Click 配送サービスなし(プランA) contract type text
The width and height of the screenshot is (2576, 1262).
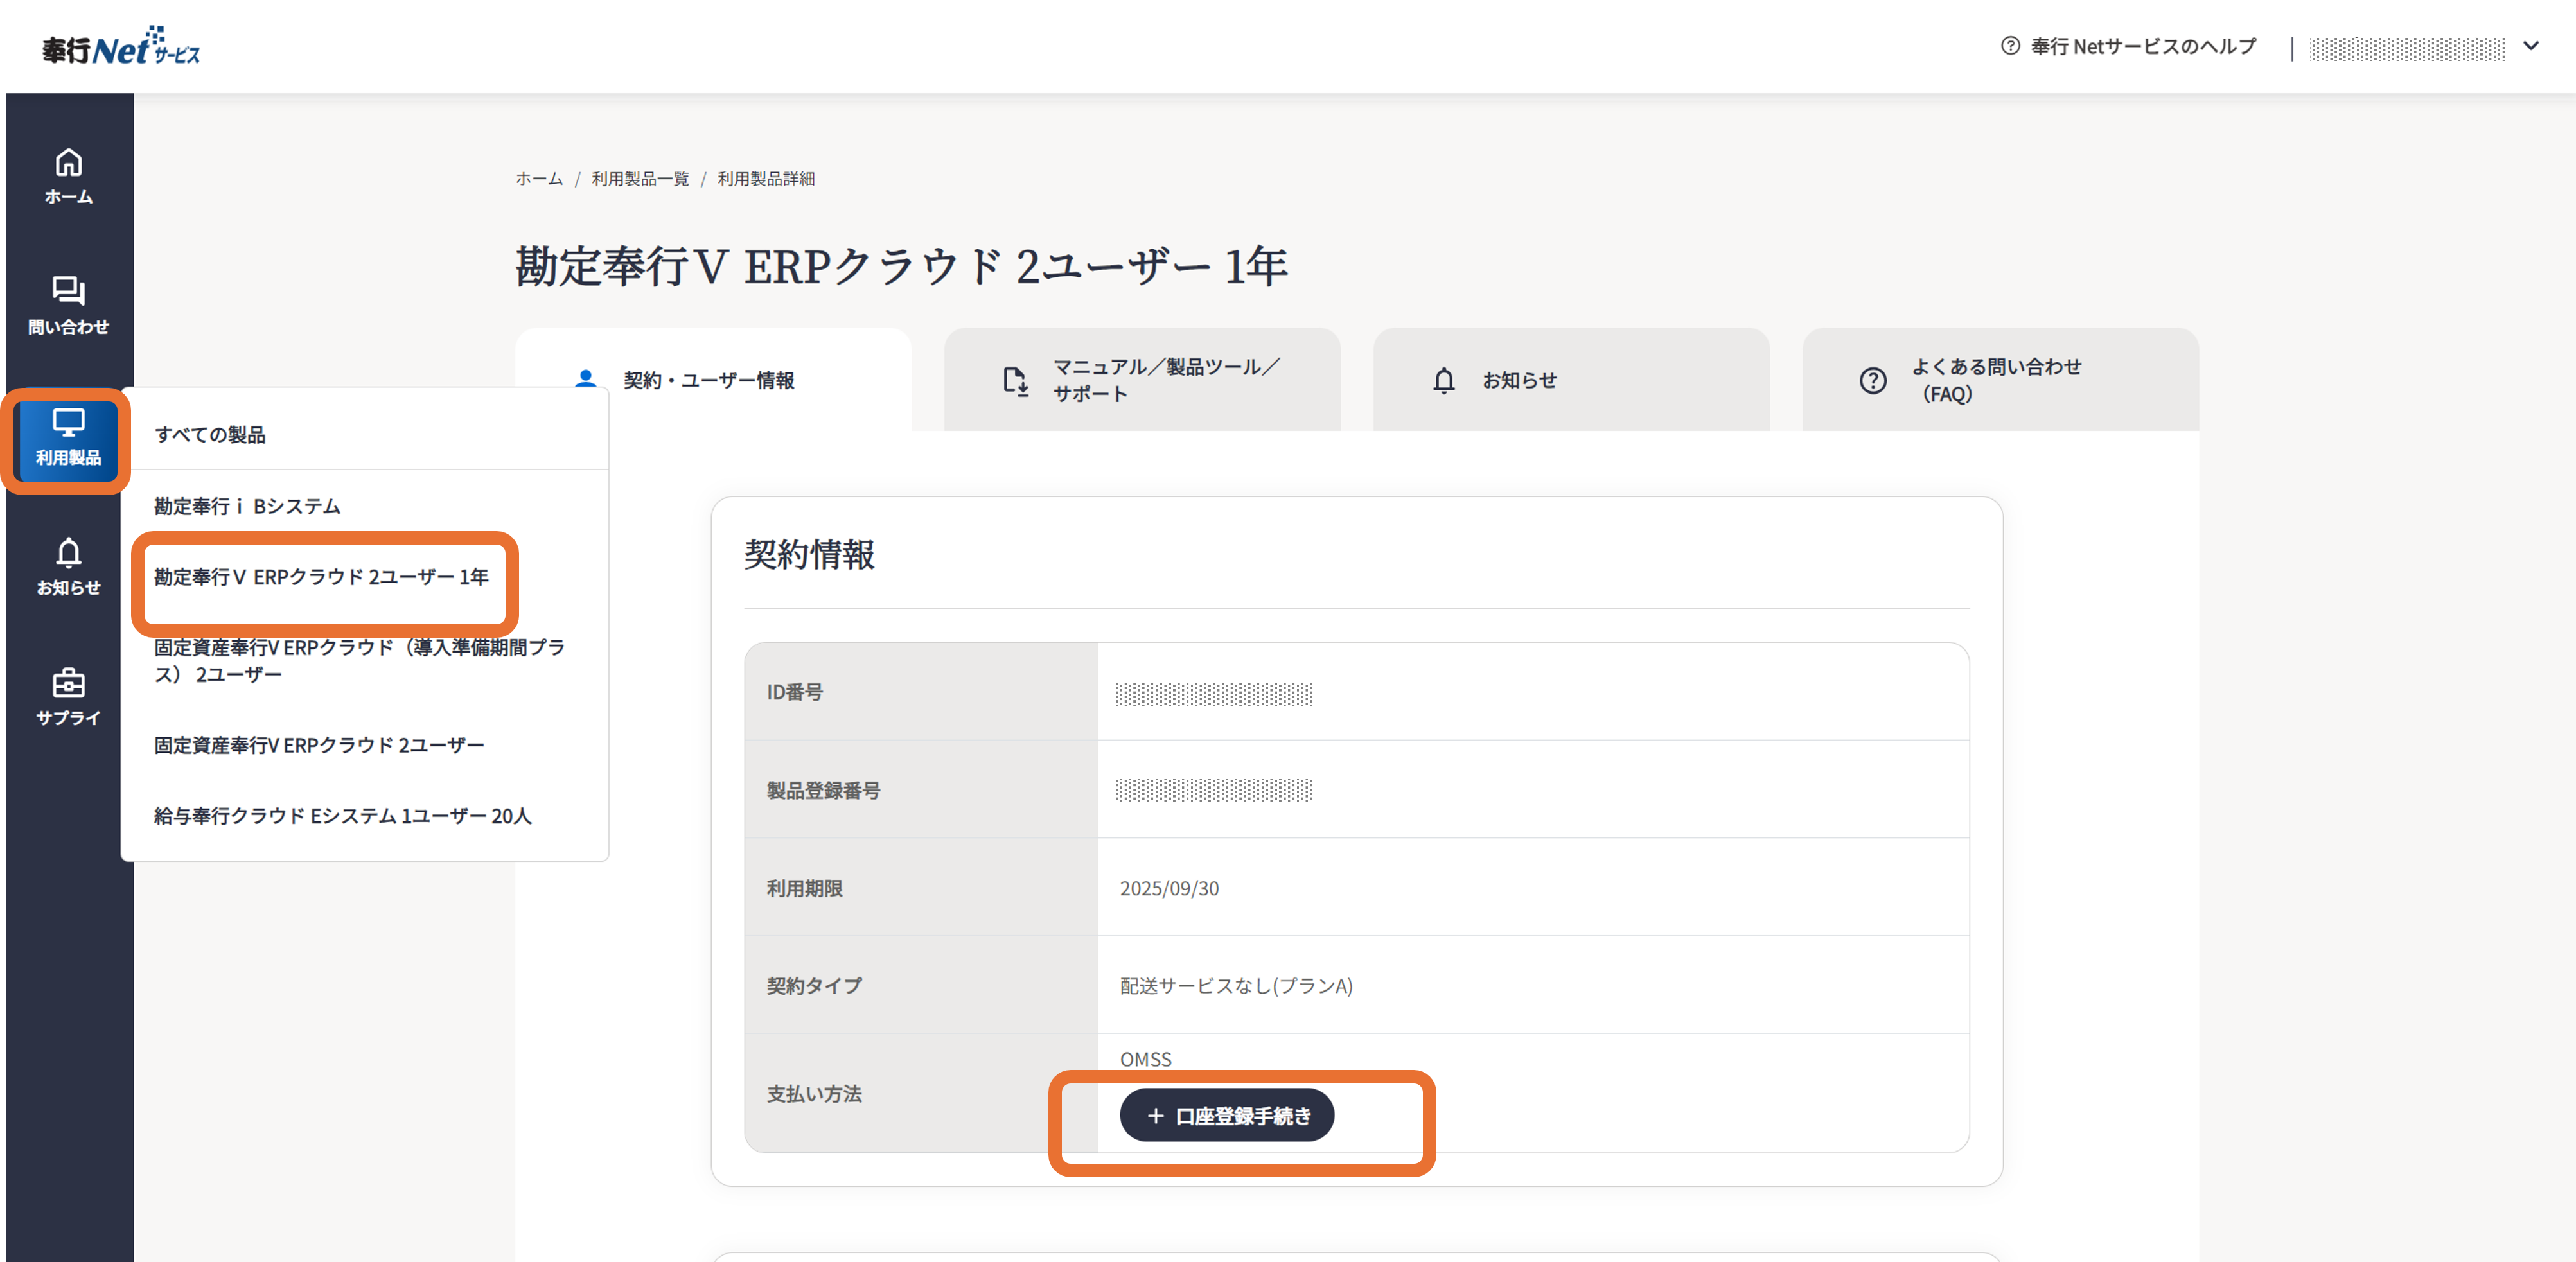[x=1236, y=986]
